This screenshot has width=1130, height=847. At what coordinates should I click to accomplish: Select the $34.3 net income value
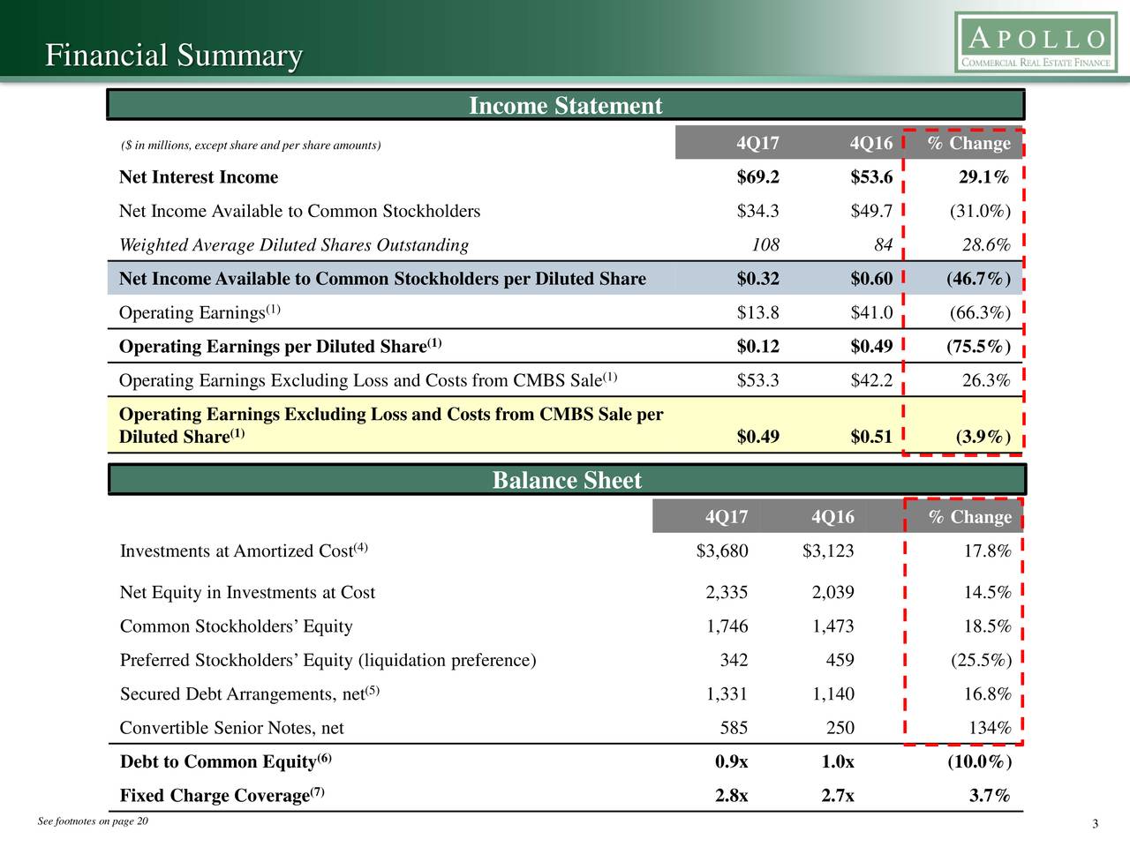[758, 211]
